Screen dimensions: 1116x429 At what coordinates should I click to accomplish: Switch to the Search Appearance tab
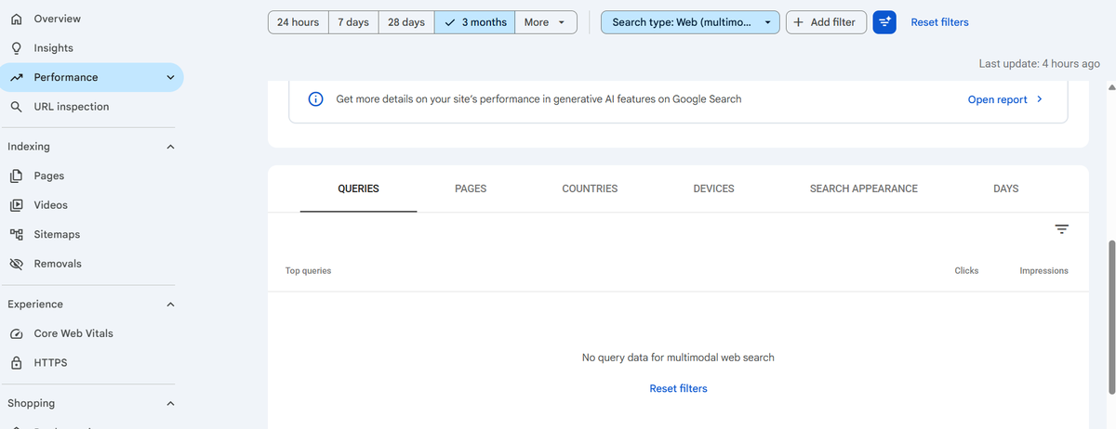coord(864,188)
